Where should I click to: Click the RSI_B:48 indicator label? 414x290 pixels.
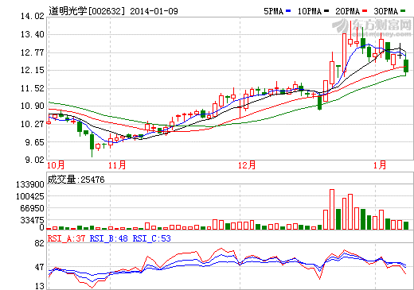pyautogui.click(x=109, y=238)
